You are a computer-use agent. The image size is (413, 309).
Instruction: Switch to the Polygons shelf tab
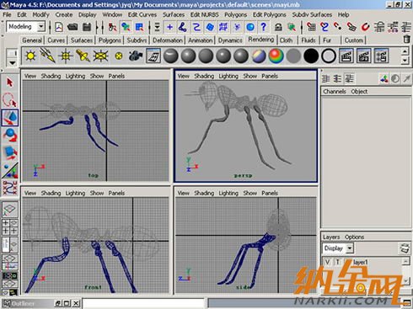(110, 40)
